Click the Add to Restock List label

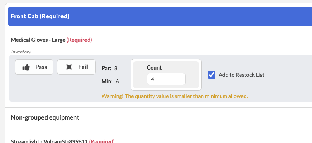pyautogui.click(x=241, y=75)
